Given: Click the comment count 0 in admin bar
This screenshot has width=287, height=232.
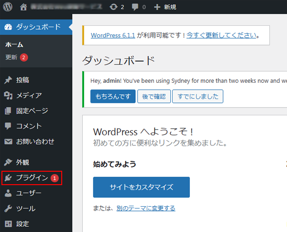Looking at the screenshot, I should (x=144, y=7).
